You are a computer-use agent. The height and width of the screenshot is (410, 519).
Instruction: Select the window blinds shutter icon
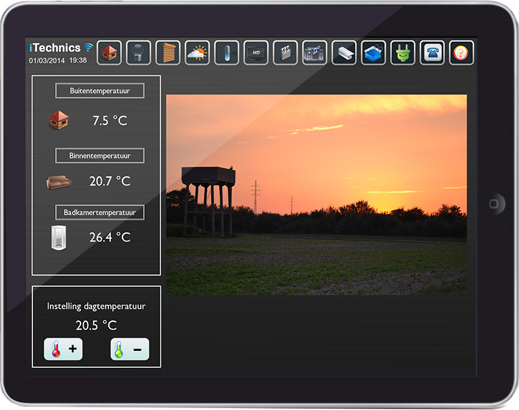168,53
